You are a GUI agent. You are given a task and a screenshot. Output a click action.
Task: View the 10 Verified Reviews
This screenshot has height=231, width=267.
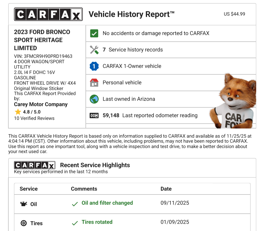coord(34,118)
